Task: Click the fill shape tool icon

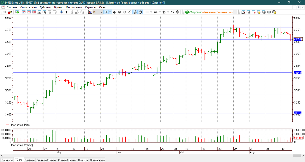Action: coord(164,12)
